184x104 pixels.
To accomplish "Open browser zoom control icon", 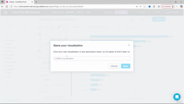I will (141, 6).
